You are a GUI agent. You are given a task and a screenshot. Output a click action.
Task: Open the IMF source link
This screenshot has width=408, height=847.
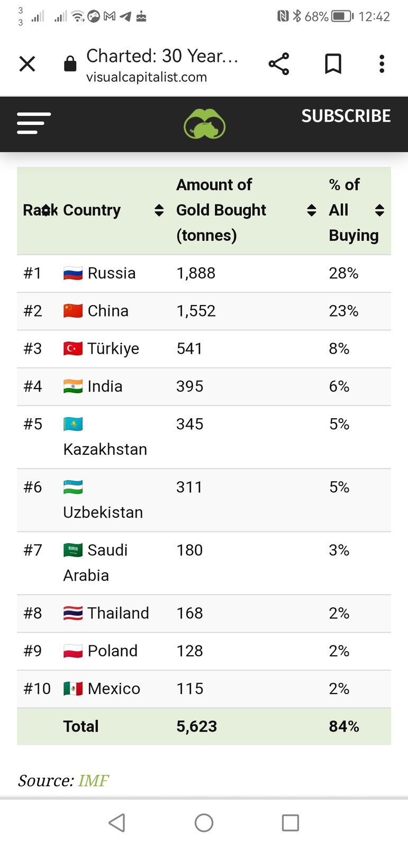(x=93, y=781)
